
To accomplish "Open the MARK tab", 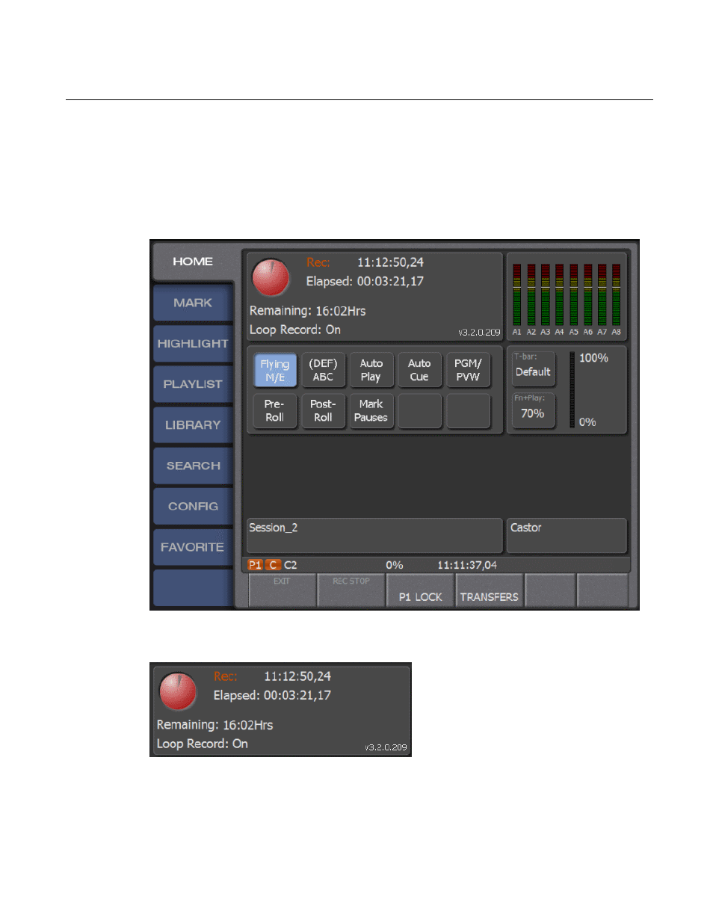I will 193,303.
